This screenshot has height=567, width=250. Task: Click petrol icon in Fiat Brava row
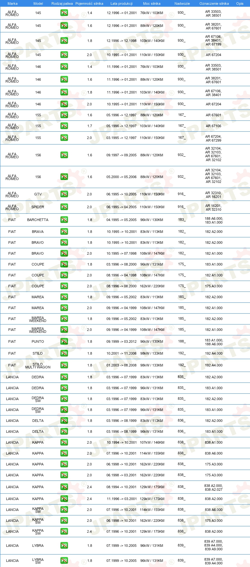pyautogui.click(x=64, y=232)
